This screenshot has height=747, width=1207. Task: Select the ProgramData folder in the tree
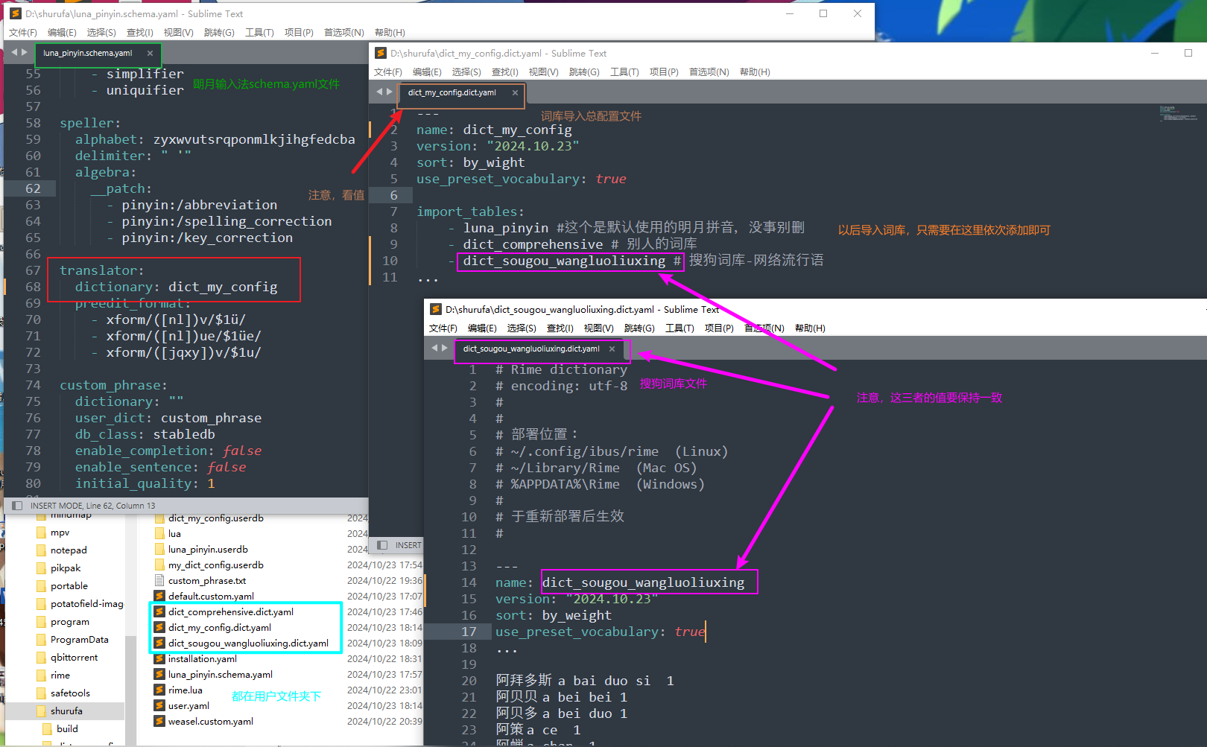pyautogui.click(x=79, y=640)
